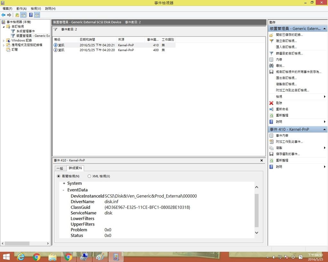Image resolution: width=328 pixels, height=262 pixels.
Task: Click the binoculars find (尋找) icon
Action: (271, 66)
